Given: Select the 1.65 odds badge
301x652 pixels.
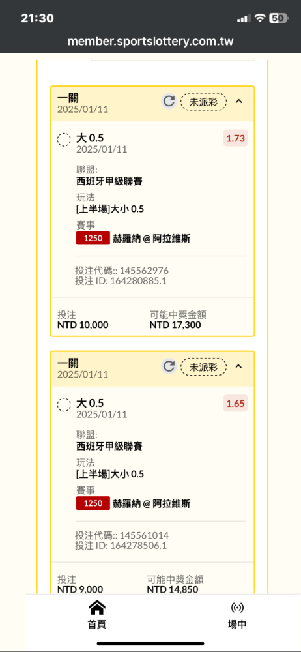Looking at the screenshot, I should 236,403.
